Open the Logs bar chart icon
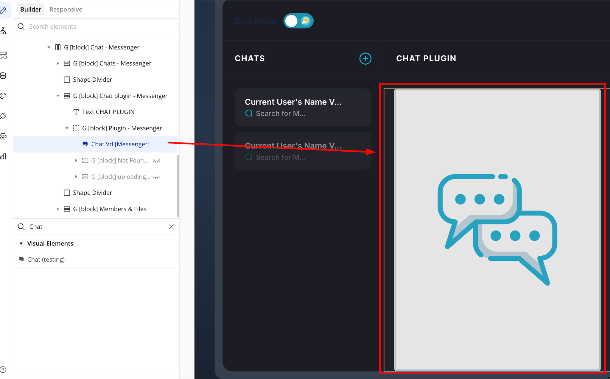Viewport: 610px width, 379px height. click(x=3, y=156)
